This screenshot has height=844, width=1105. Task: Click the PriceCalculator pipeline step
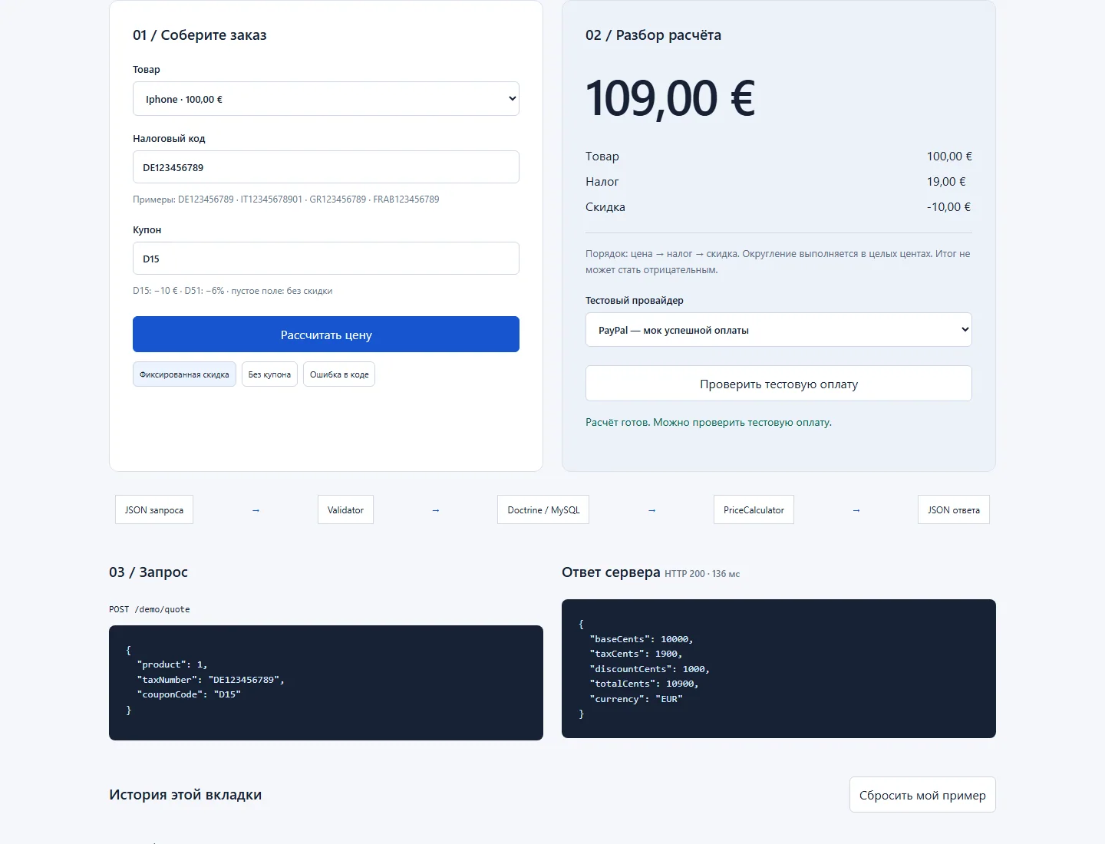tap(754, 510)
